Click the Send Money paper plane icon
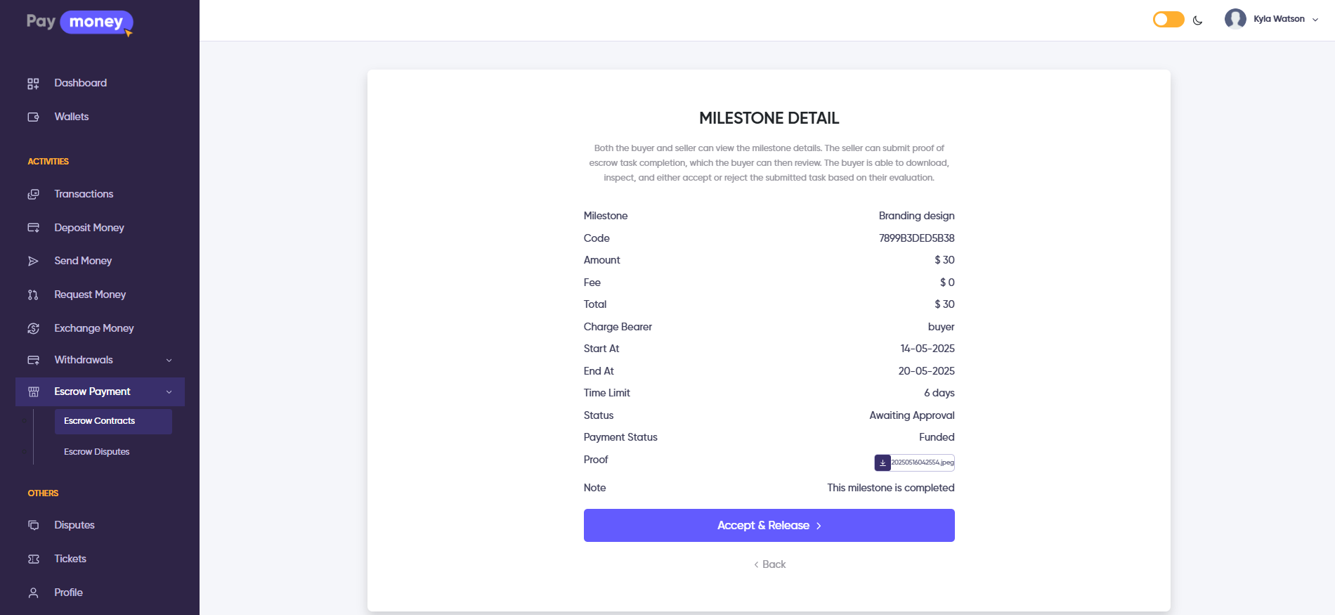Viewport: 1335px width, 615px height. coord(33,261)
